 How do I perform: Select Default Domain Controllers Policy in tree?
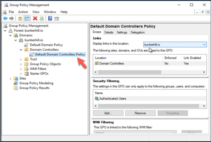[x=60, y=54]
